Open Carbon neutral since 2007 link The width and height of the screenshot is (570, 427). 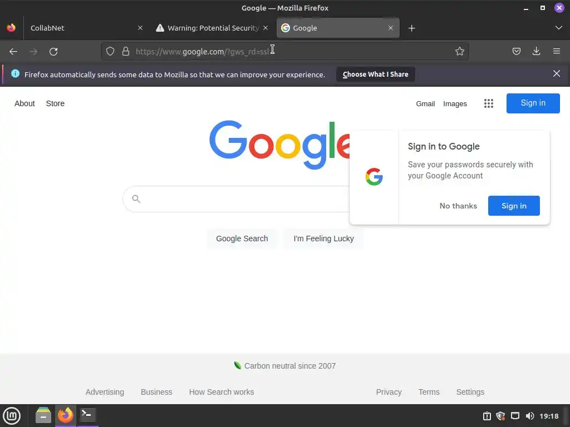289,366
